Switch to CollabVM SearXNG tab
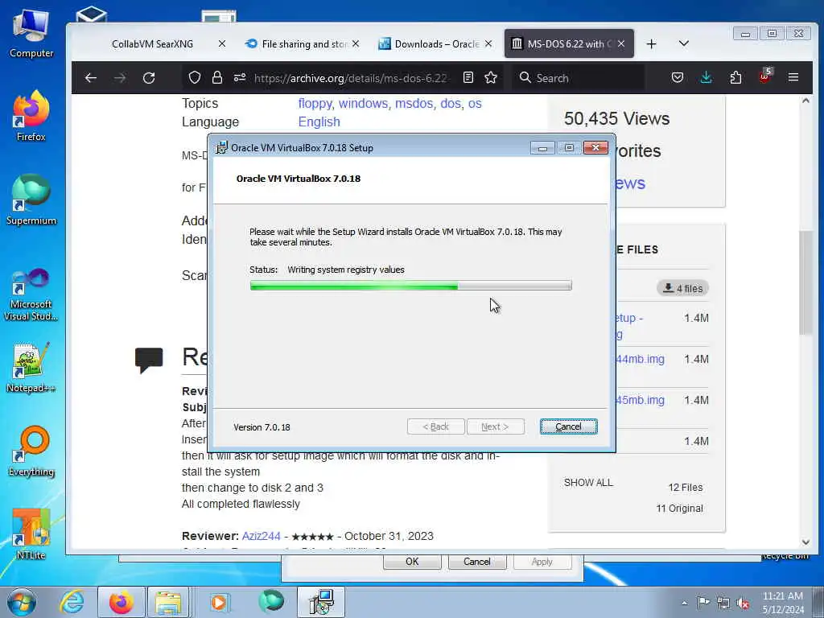 152,43
